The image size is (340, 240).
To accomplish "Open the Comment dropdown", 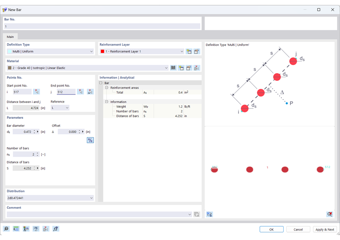I will tap(190, 214).
